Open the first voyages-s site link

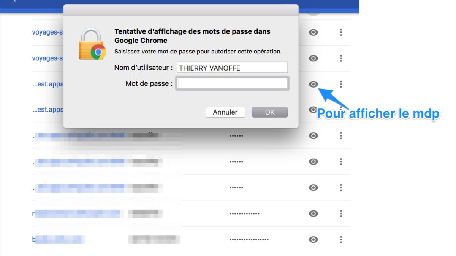click(x=47, y=32)
